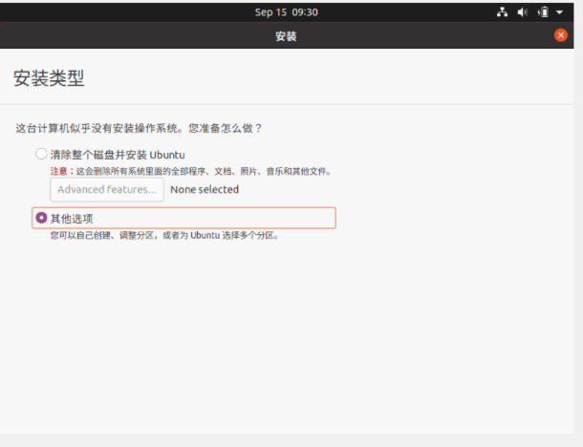Click the 安装 window title
This screenshot has height=447, width=583.
286,36
